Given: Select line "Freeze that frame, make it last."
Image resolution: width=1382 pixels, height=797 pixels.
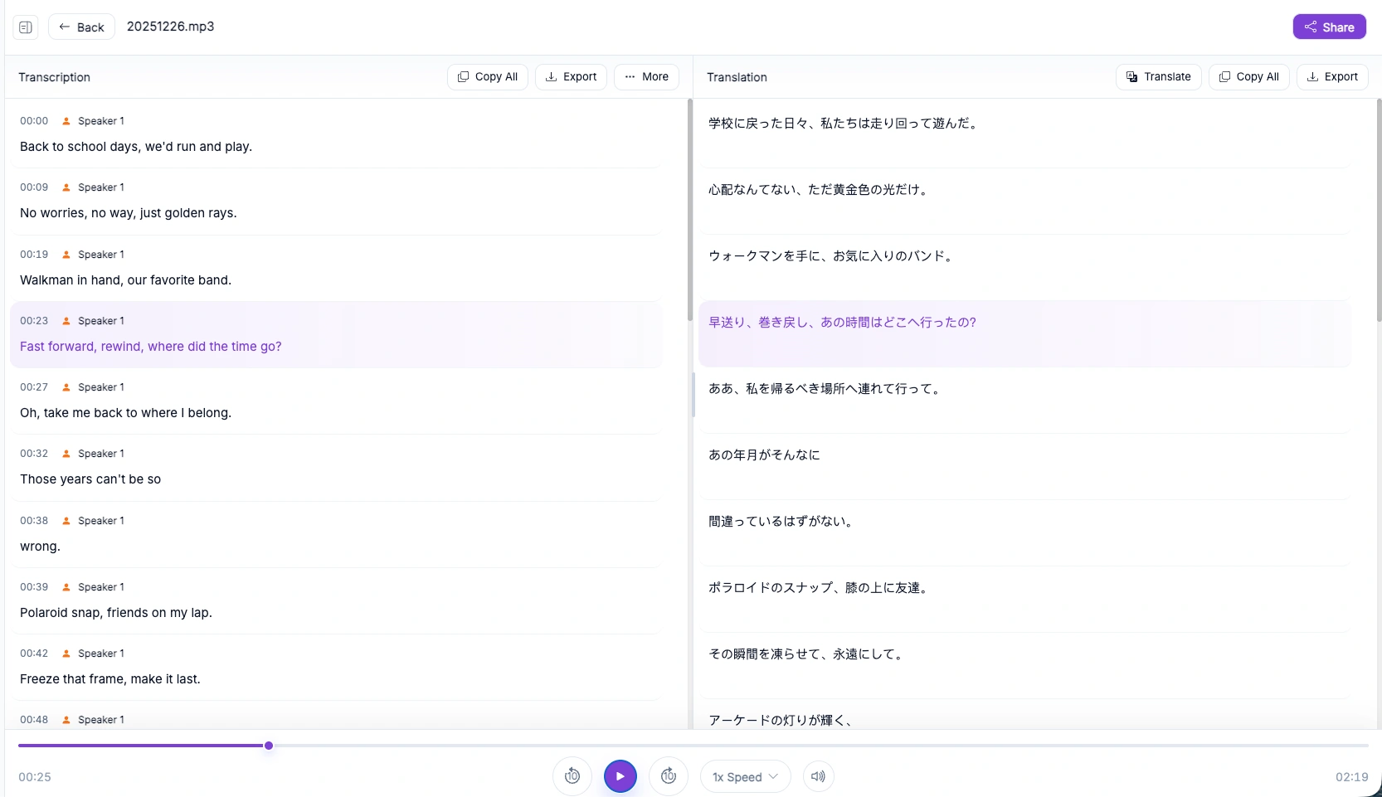Looking at the screenshot, I should pyautogui.click(x=110, y=679).
